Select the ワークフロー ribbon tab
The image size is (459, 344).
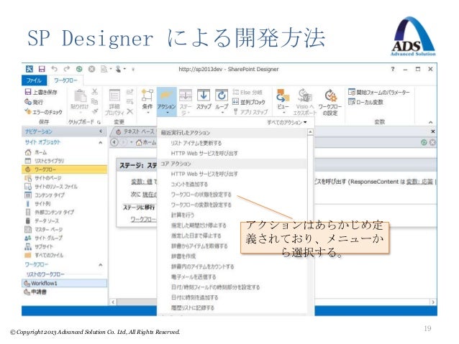tap(65, 80)
